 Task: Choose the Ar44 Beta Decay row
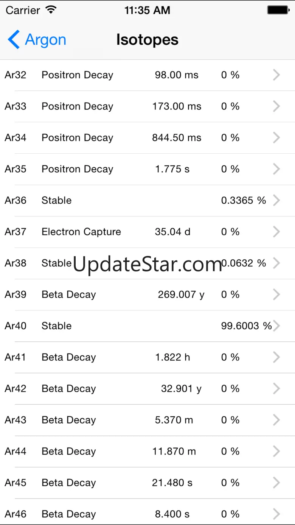point(68,452)
